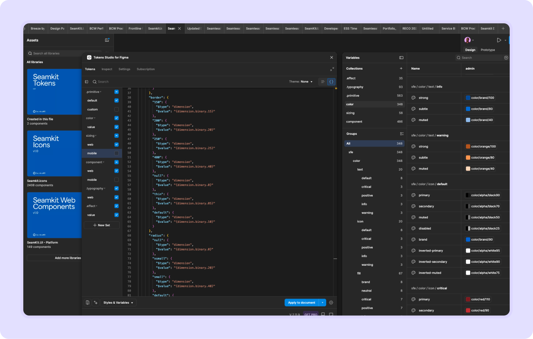Screen dimensions: 533x339
Task: Open the Styles & Variables dropdown
Action: pos(118,303)
